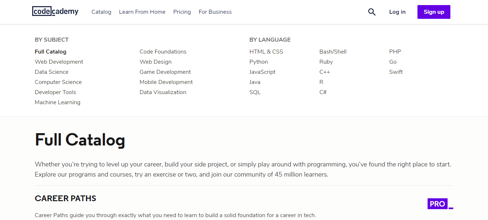Open the Web Development subject

[x=59, y=62]
